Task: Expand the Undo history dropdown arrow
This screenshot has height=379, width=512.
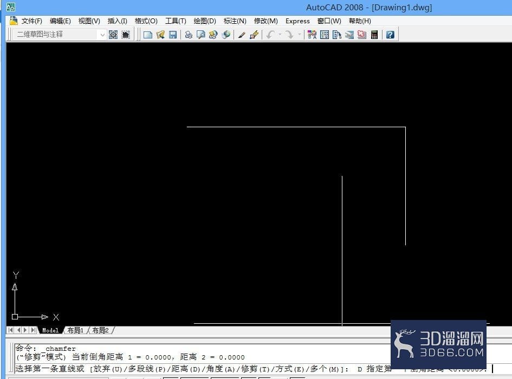Action: pyautogui.click(x=280, y=35)
